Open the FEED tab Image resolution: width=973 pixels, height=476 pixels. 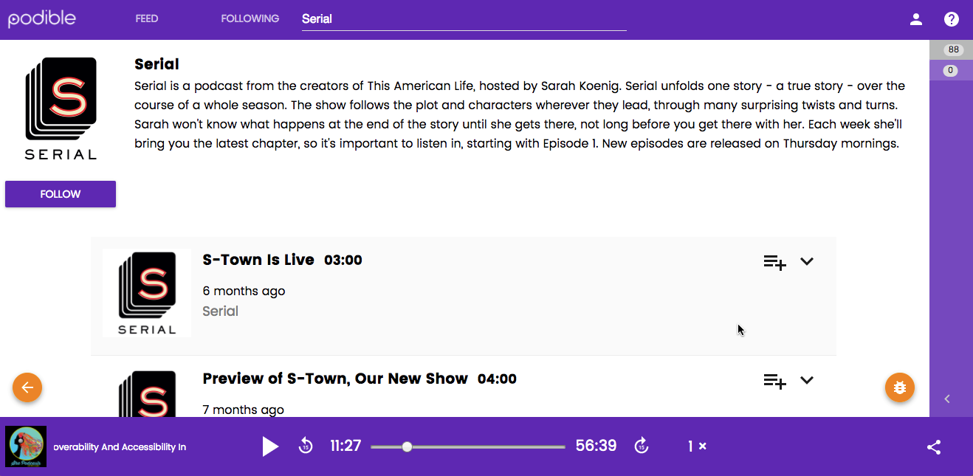(x=147, y=18)
